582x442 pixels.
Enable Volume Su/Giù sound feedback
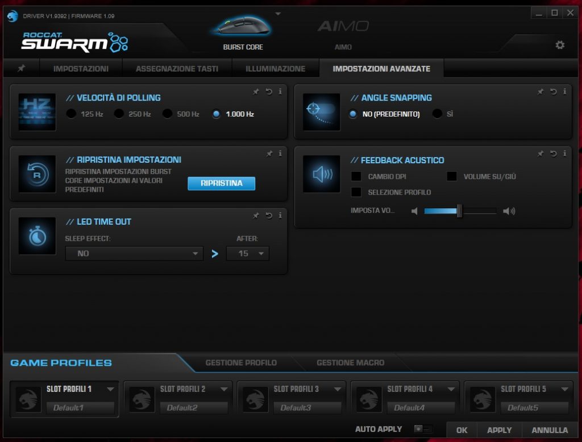[452, 176]
